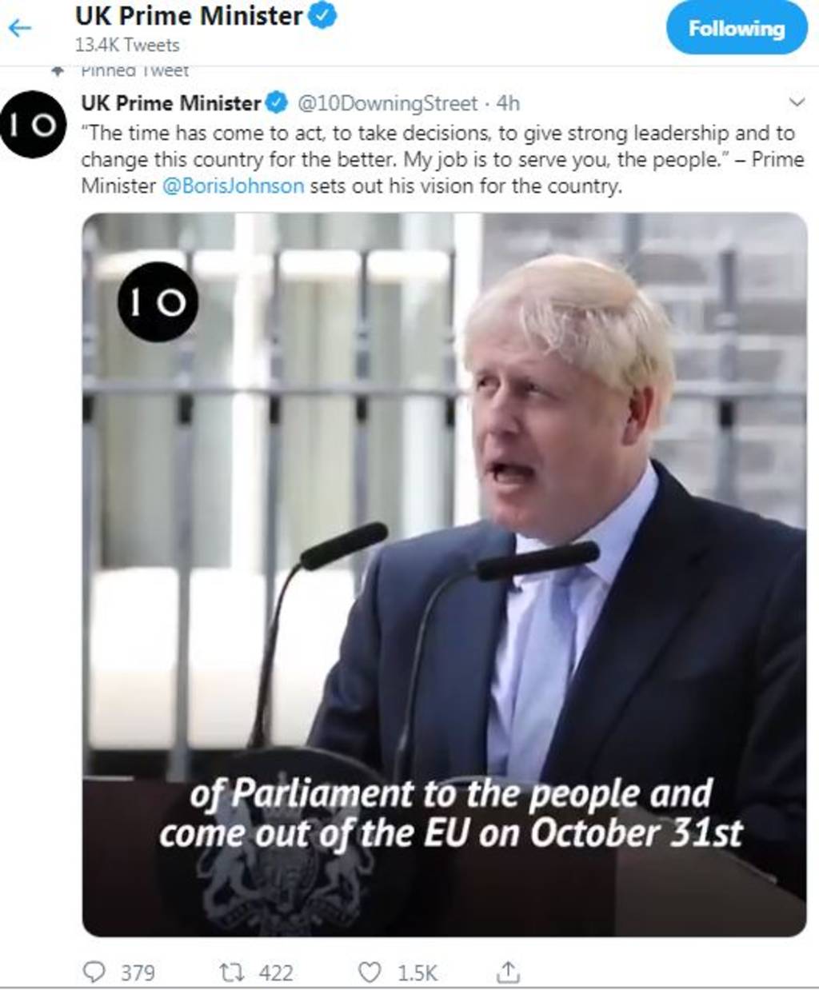Viewport: 819px width, 990px height.
Task: Open the @10DowningStreet handle
Action: (x=388, y=103)
